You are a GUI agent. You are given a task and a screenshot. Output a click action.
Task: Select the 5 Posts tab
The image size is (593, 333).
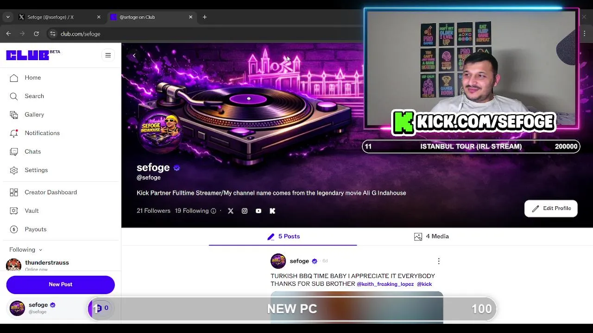[x=283, y=236]
